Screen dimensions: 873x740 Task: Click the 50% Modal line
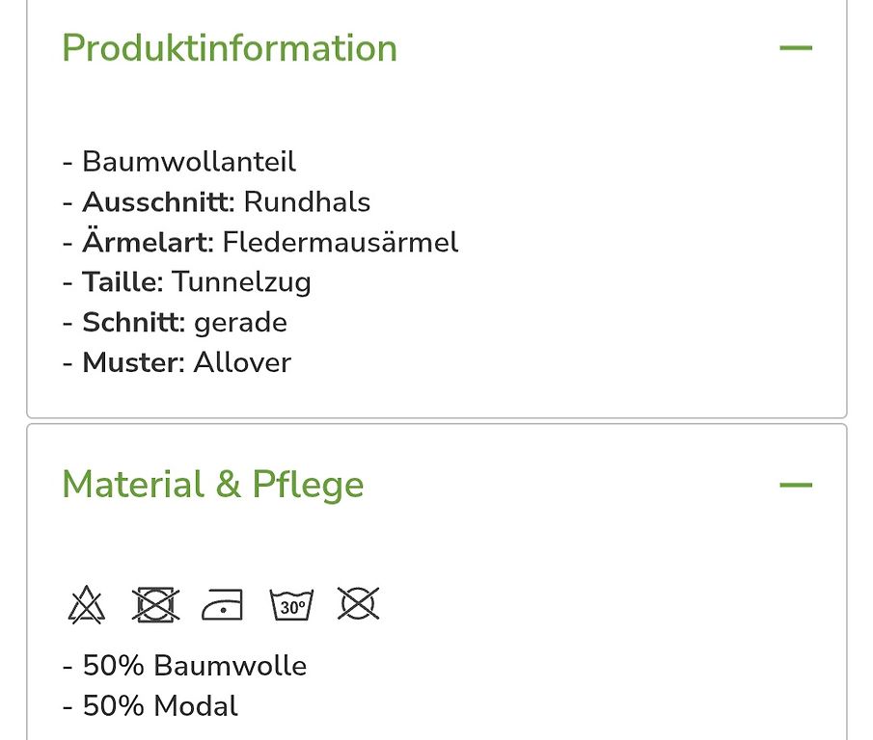click(150, 706)
